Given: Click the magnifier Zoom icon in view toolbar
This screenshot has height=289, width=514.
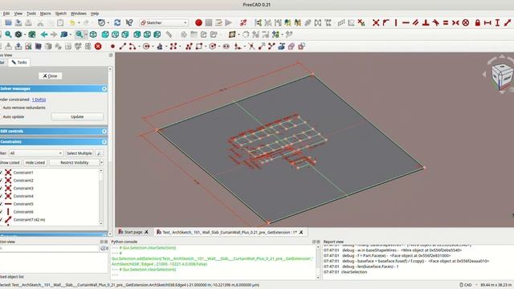Looking at the screenshot, I should coord(80,35).
